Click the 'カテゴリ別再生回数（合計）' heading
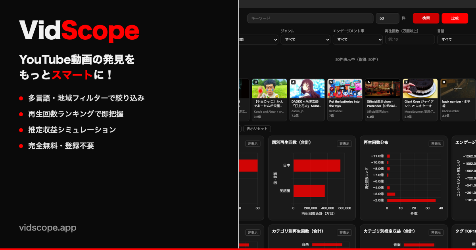Image resolution: width=476 pixels, height=250 pixels. pyautogui.click(x=297, y=231)
